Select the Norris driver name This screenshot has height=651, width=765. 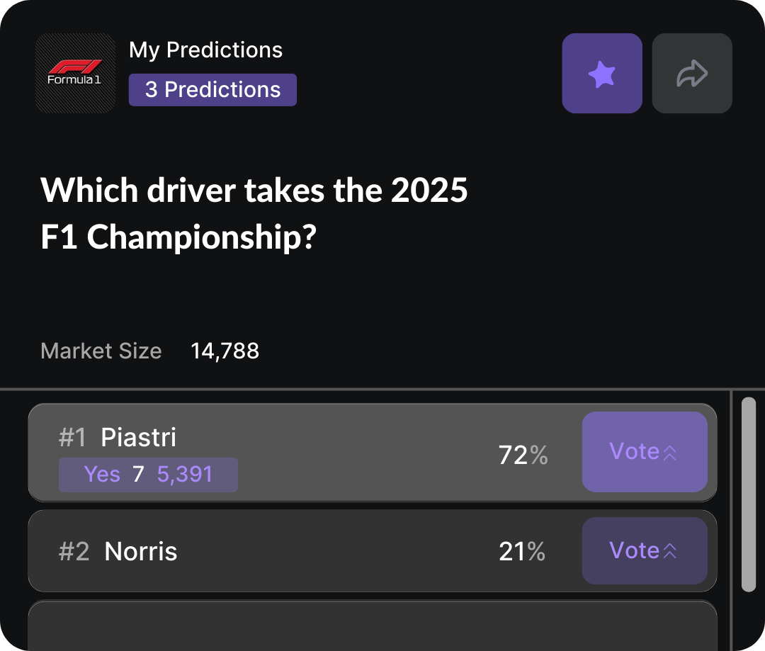tap(141, 551)
